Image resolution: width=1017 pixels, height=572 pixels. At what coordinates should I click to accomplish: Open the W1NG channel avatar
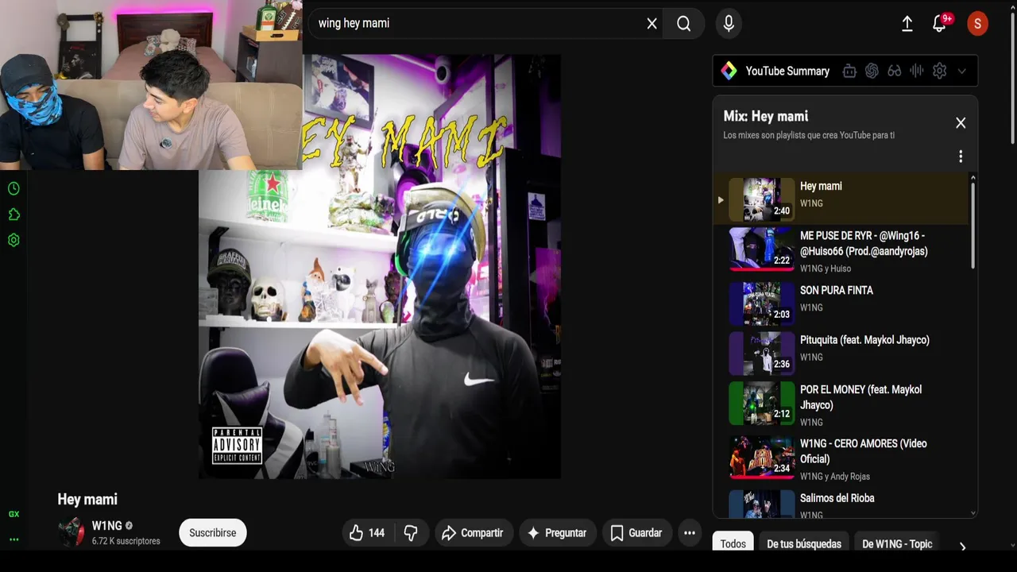72,532
